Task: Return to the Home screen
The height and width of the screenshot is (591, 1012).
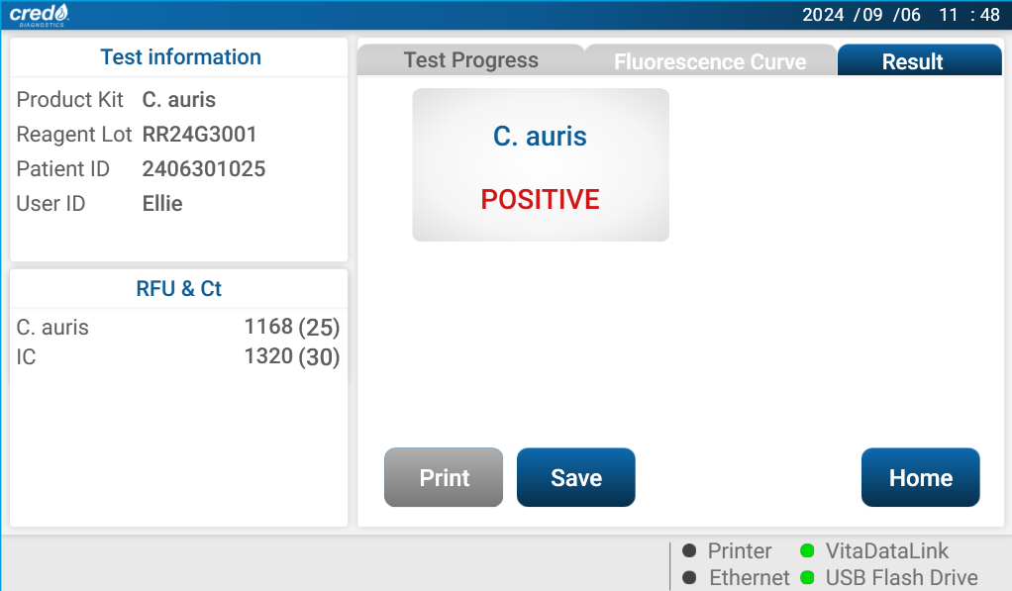Action: pyautogui.click(x=920, y=477)
